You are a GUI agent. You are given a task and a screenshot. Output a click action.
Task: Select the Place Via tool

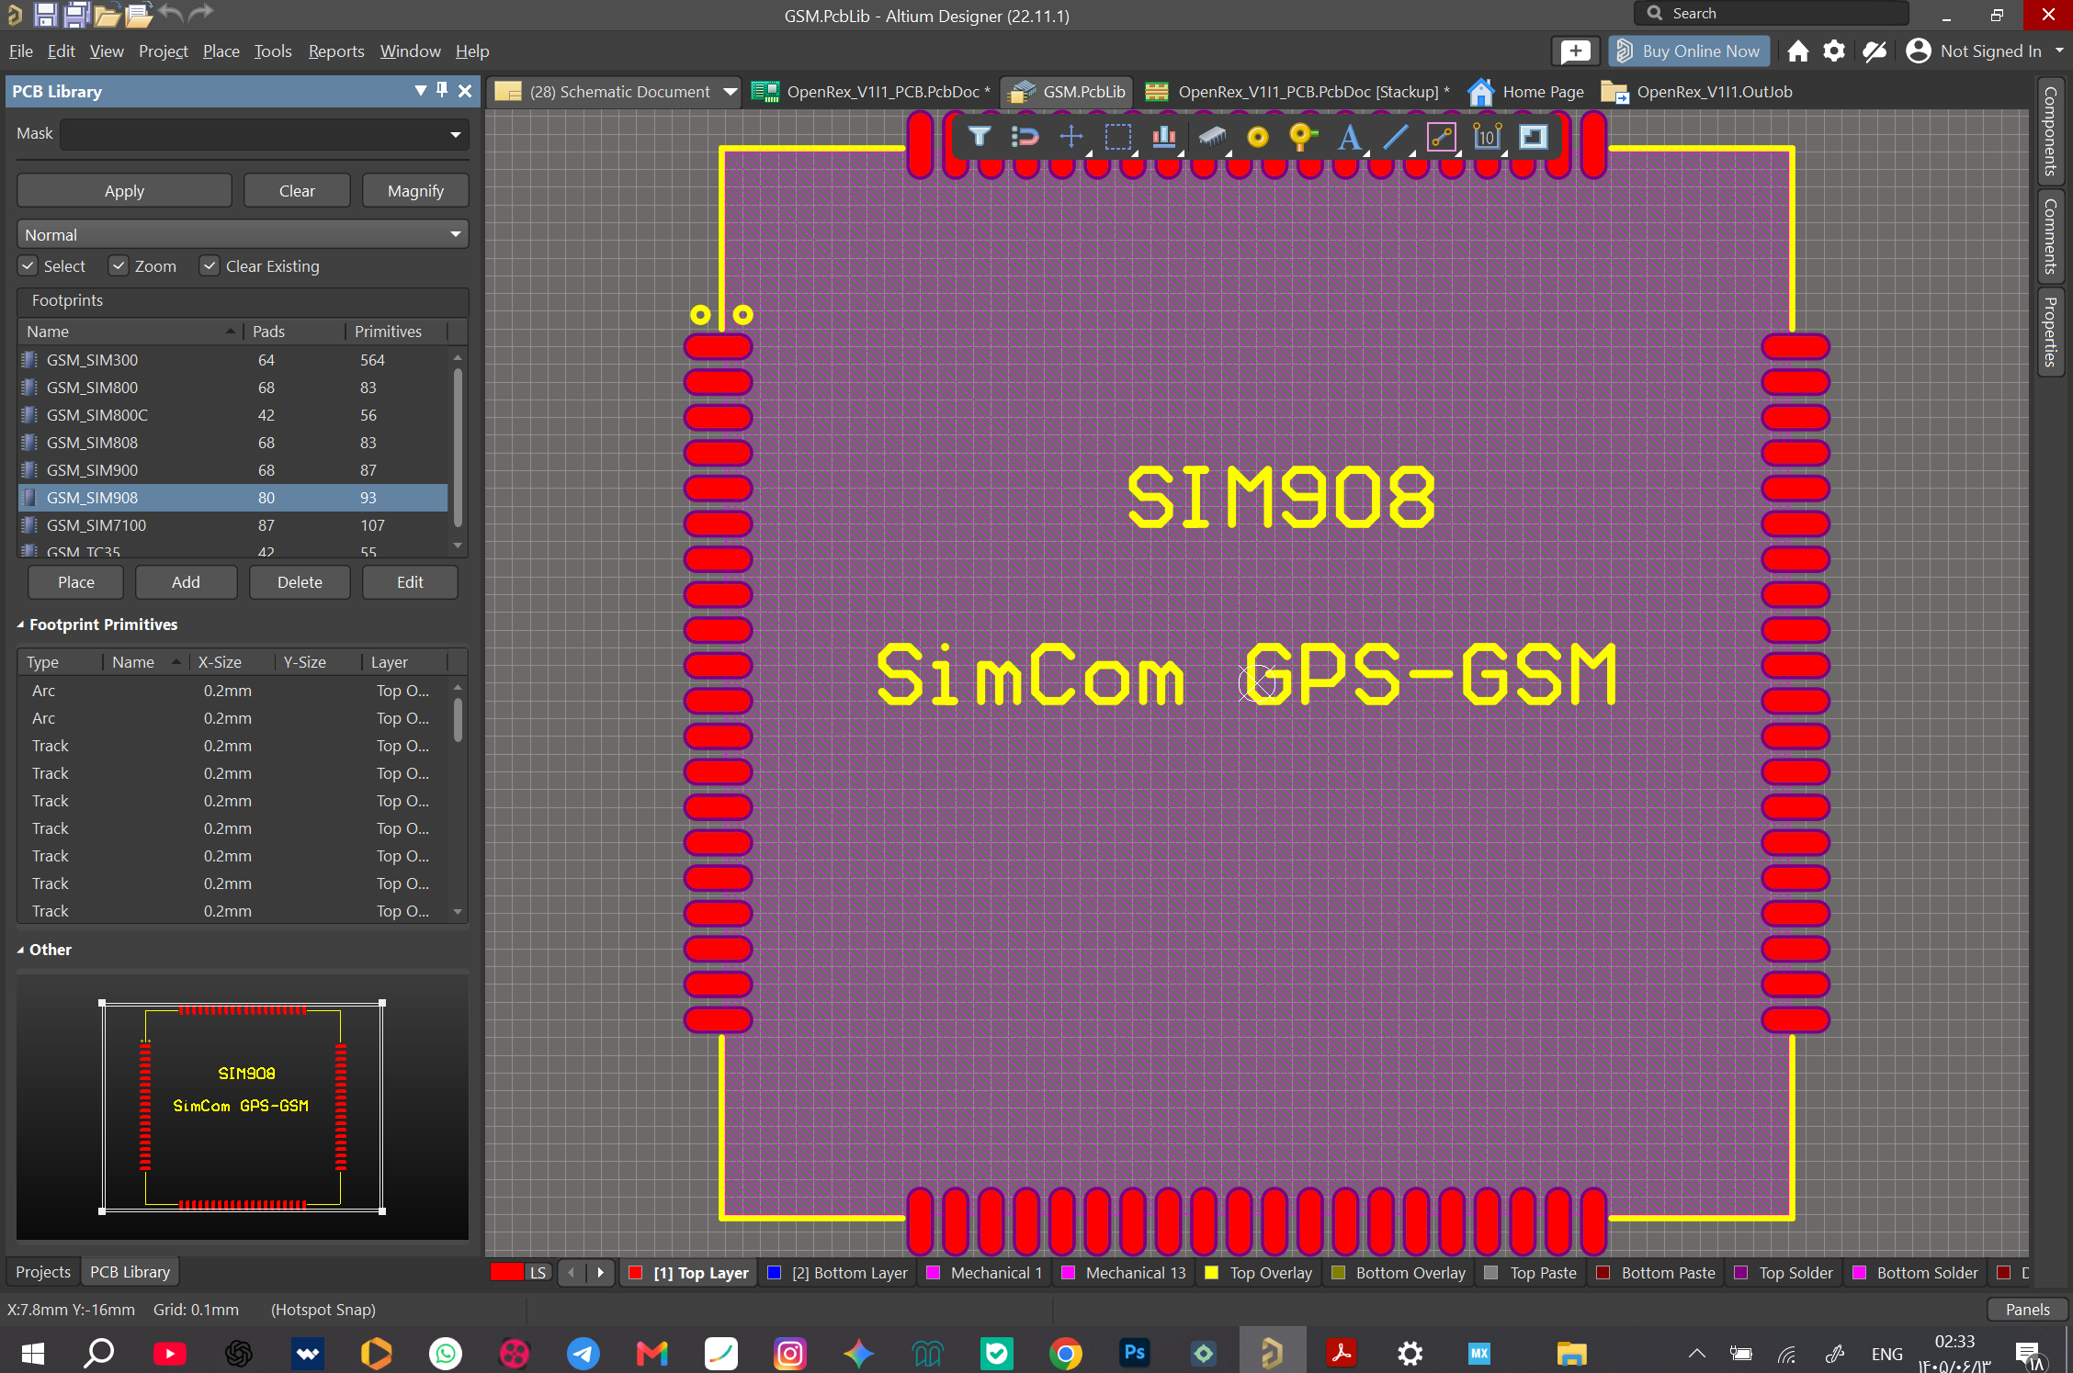[1303, 137]
